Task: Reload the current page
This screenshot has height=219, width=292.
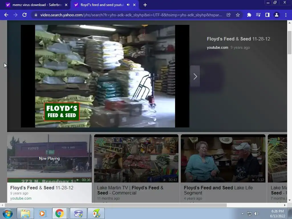Action: pos(25,15)
